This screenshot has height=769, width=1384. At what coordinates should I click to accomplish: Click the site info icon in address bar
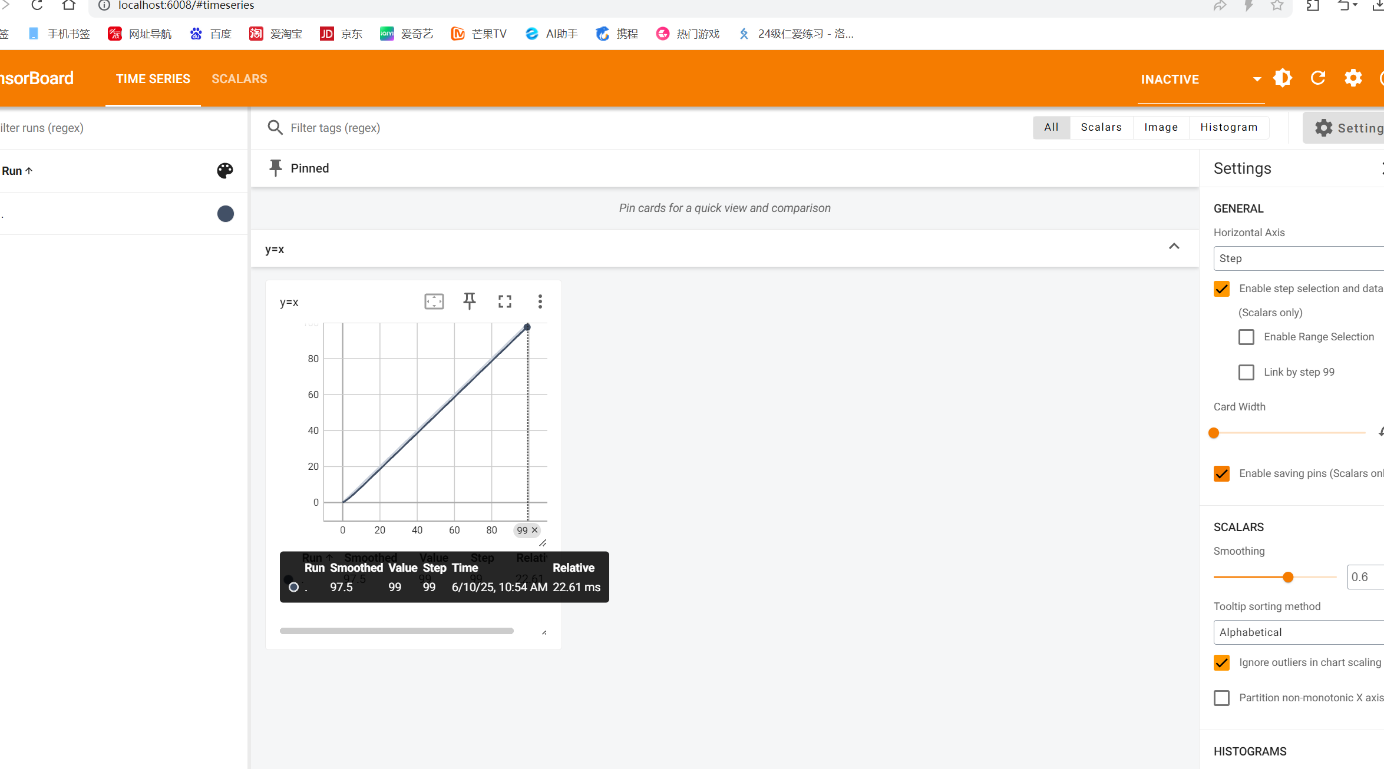click(x=104, y=5)
